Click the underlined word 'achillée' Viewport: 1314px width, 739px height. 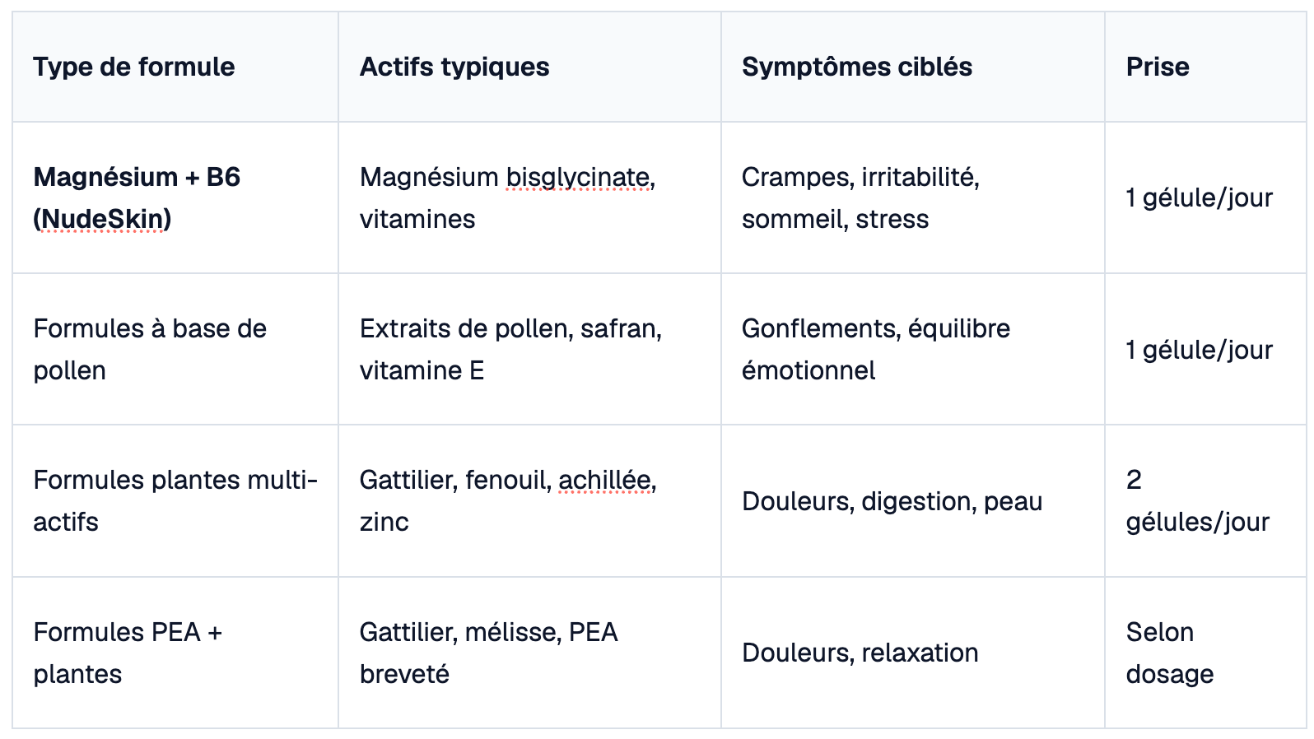604,480
